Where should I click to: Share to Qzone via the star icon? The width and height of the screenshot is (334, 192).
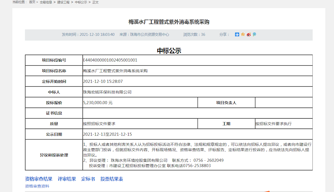243,35
